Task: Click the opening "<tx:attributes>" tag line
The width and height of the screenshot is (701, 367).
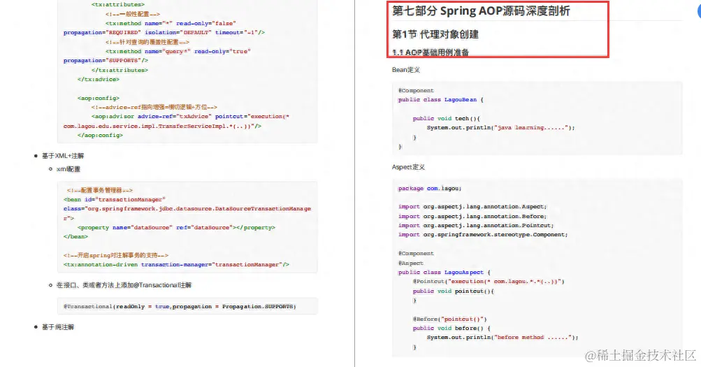Action: point(118,4)
